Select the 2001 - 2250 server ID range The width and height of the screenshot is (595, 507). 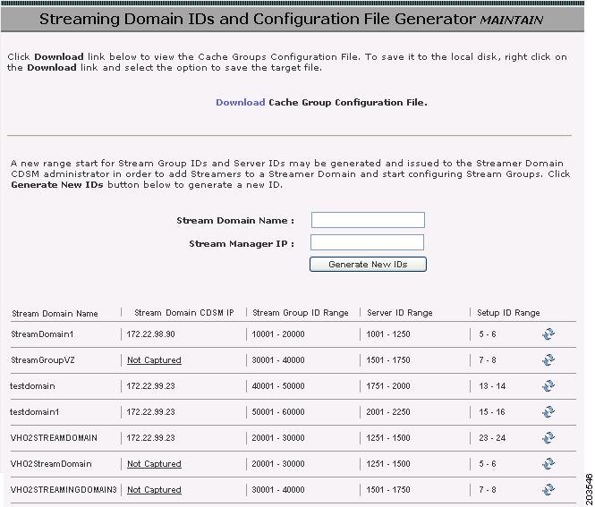pyautogui.click(x=388, y=412)
